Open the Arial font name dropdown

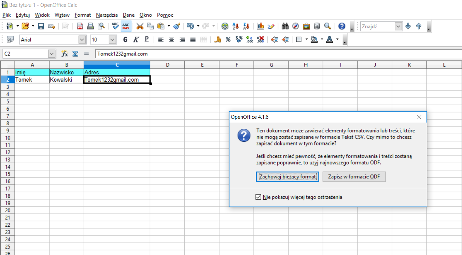(x=82, y=39)
